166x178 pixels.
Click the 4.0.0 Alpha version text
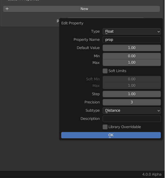click(x=152, y=174)
